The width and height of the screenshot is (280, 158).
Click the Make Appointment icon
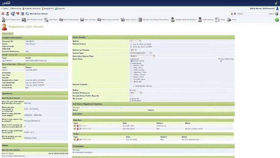coord(99,20)
